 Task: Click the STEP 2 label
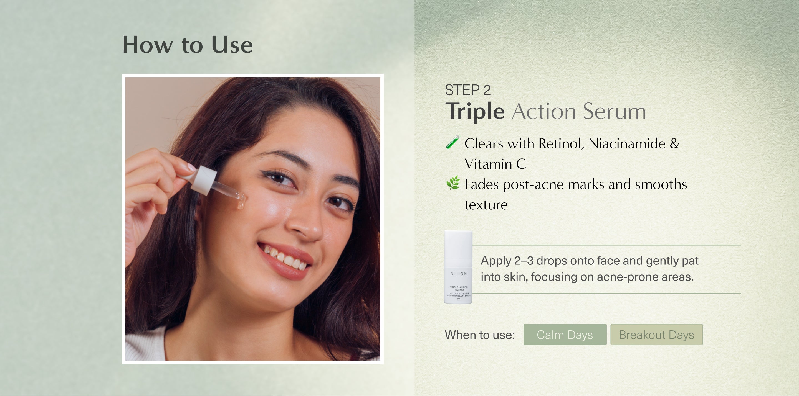tap(468, 90)
